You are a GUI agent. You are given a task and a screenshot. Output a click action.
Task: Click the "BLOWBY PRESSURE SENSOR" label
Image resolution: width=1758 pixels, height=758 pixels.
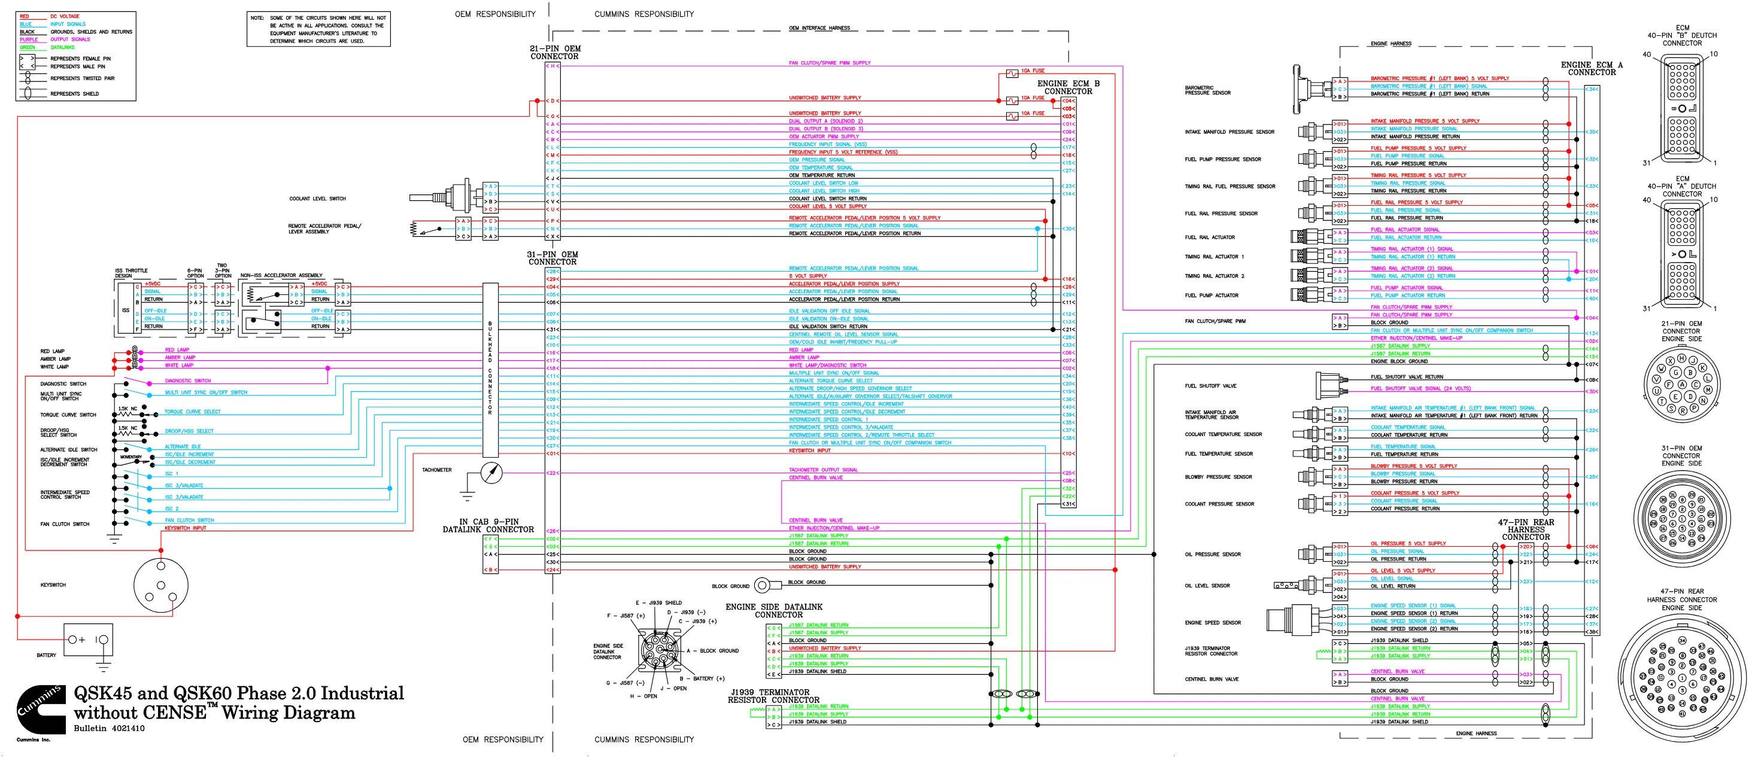pyautogui.click(x=1218, y=477)
